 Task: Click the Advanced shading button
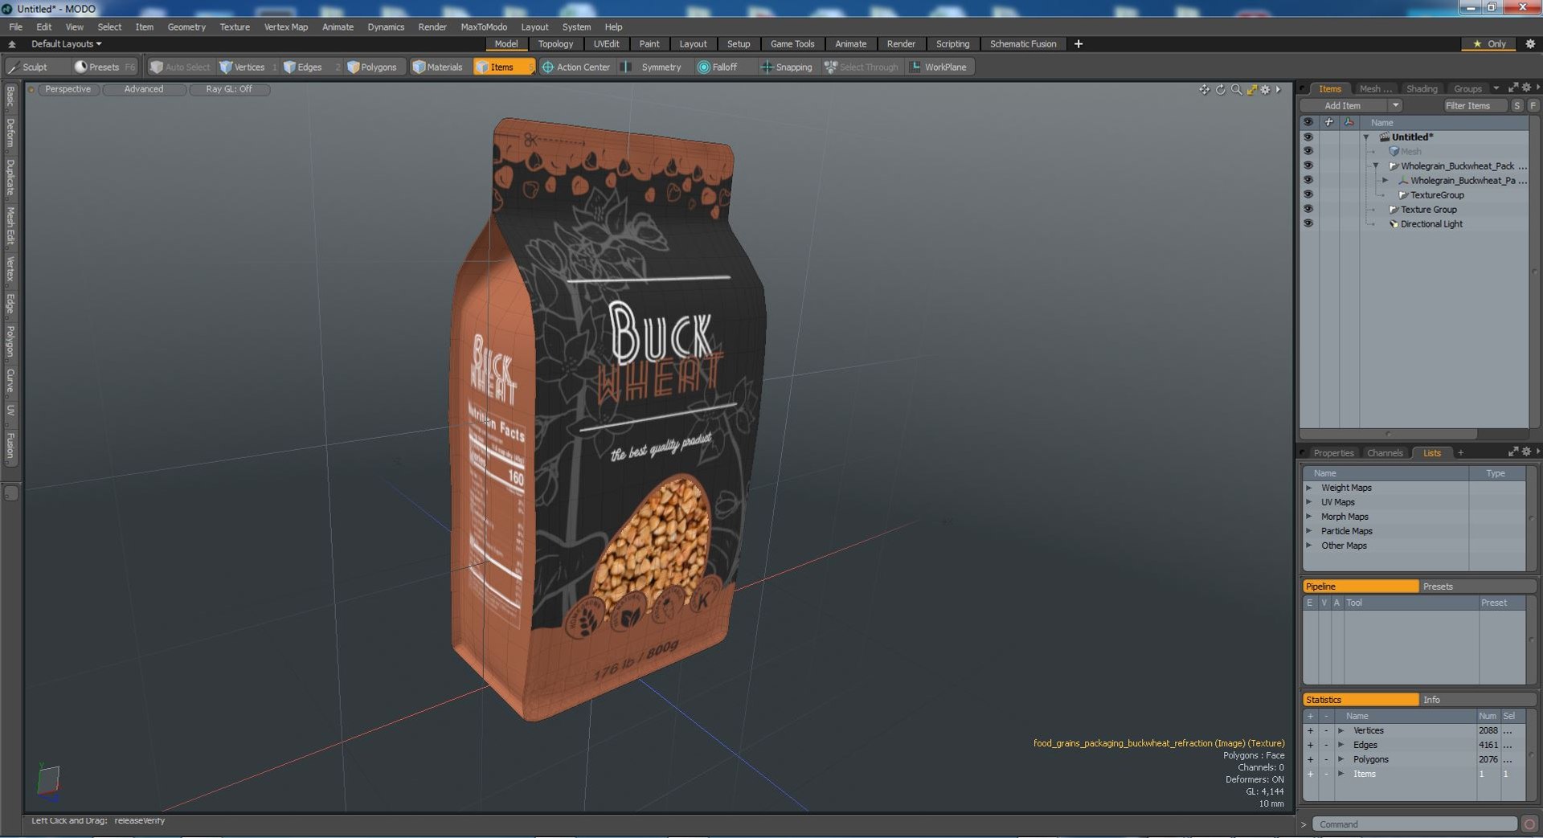144,89
